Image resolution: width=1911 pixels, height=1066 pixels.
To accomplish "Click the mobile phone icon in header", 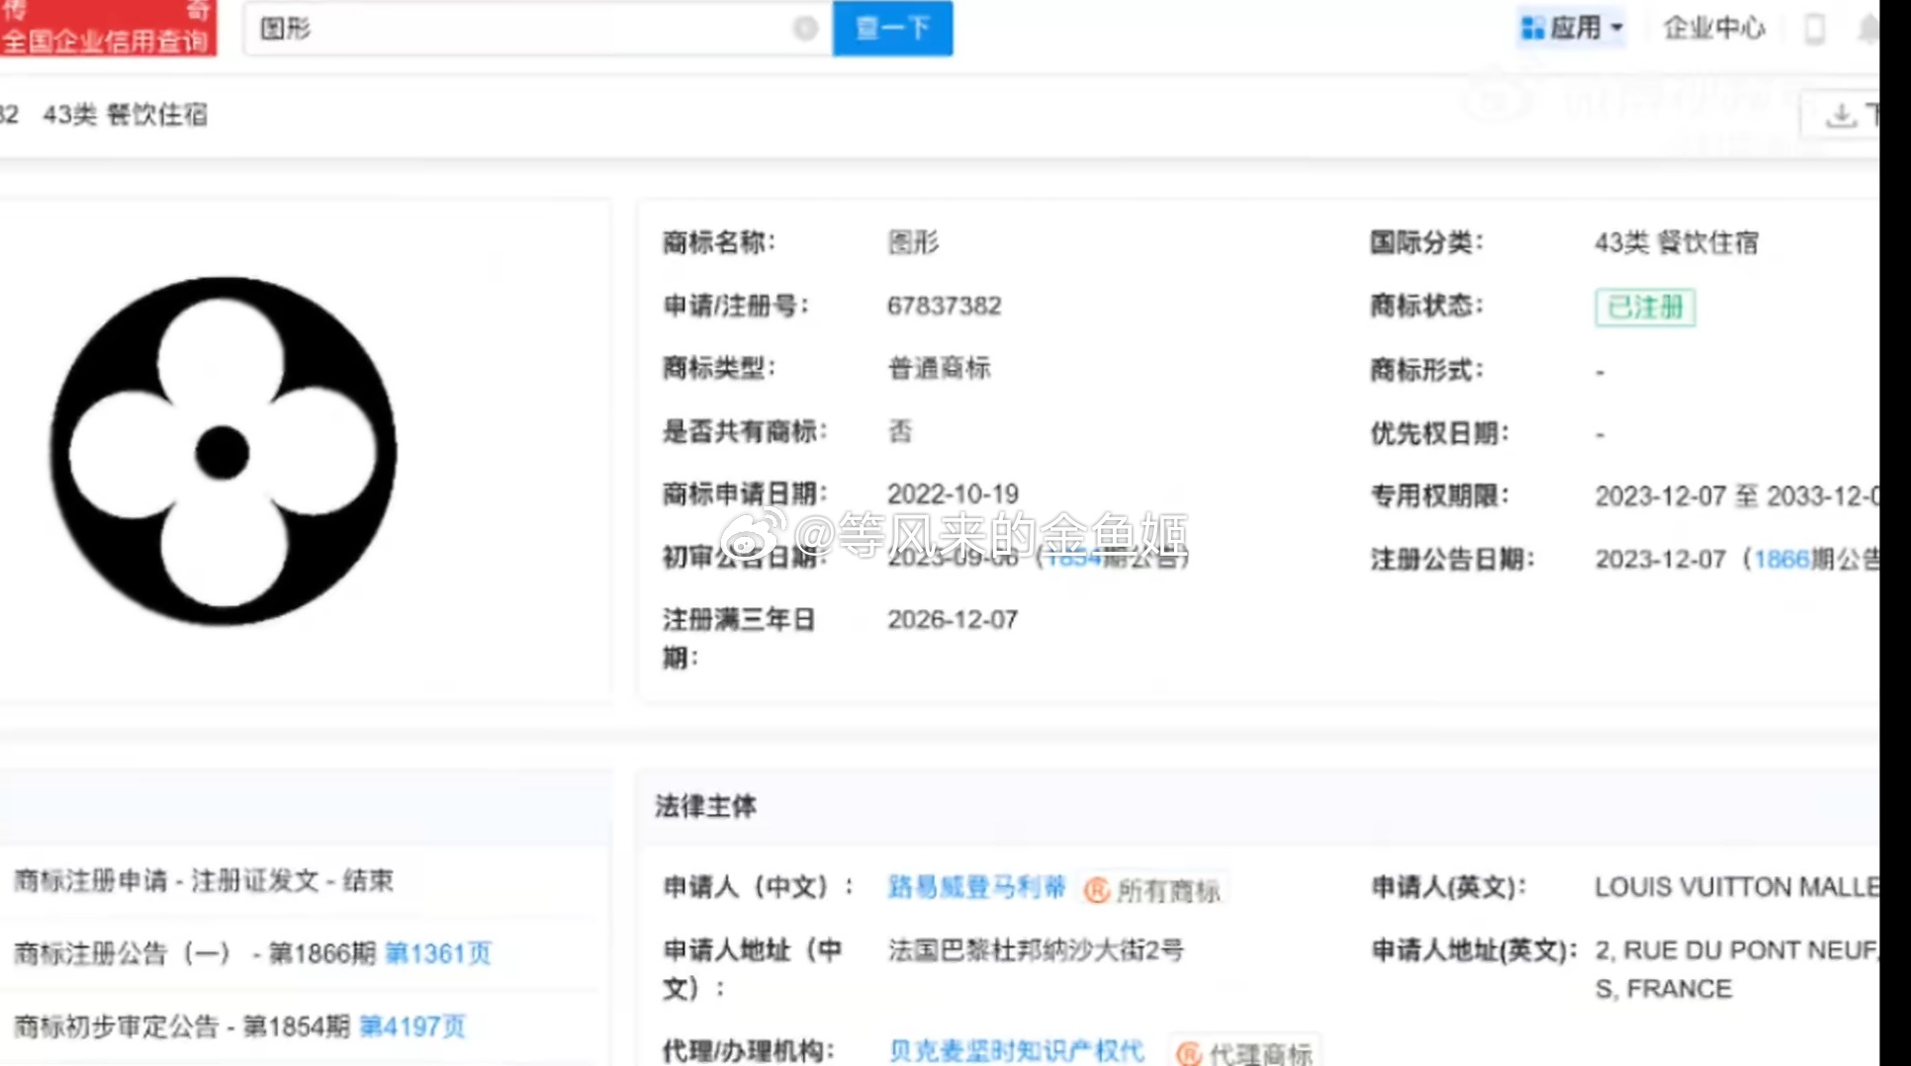I will [1815, 28].
